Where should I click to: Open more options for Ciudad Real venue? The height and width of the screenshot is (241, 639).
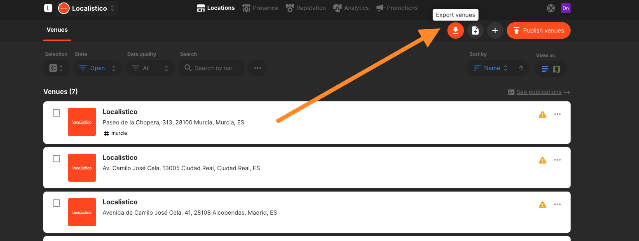pos(557,160)
